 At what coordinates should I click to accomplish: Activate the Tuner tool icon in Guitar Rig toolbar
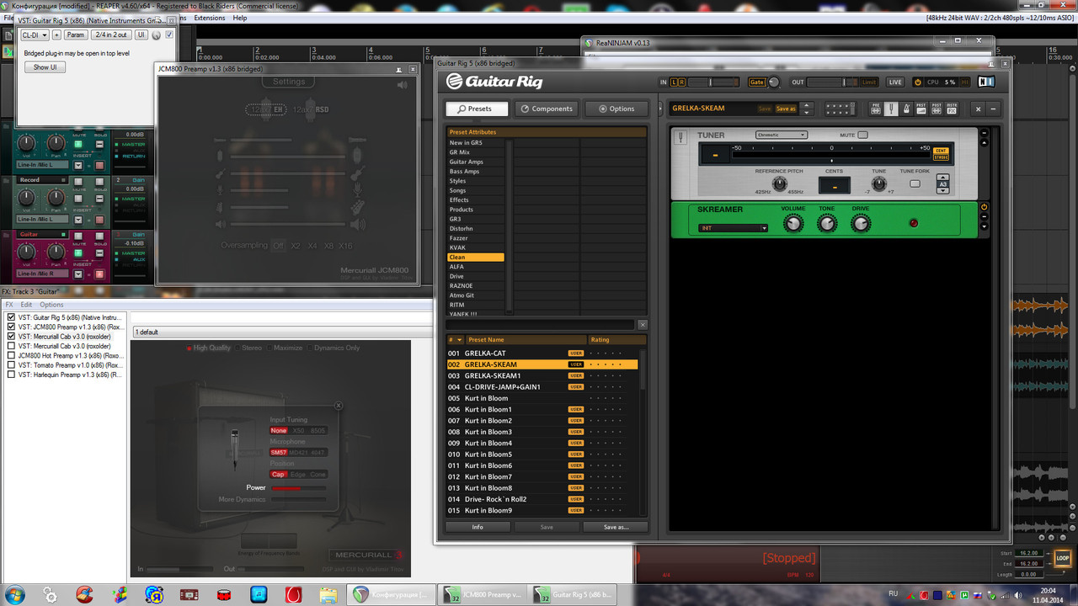[x=891, y=109]
